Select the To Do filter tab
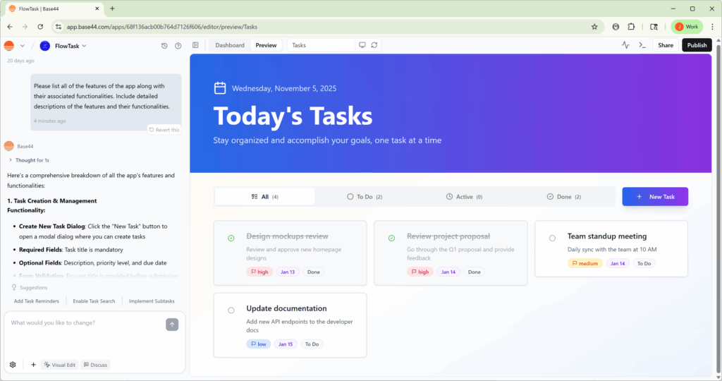722x381 pixels. coord(365,197)
